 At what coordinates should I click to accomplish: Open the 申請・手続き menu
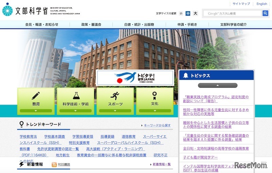[187, 24]
